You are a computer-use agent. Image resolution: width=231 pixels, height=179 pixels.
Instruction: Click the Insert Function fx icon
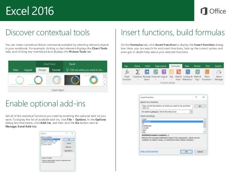point(127,72)
